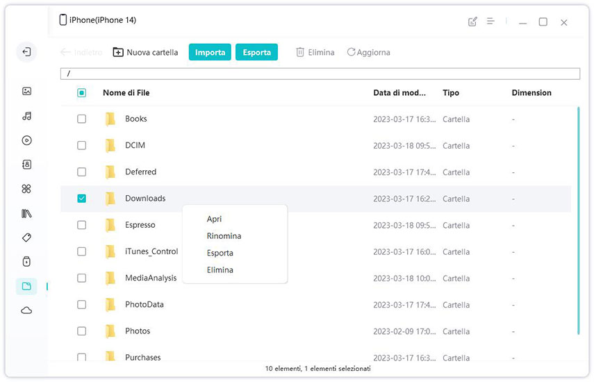This screenshot has height=382, width=594.
Task: Uncheck the Downloads folder checkbox
Action: coord(81,199)
